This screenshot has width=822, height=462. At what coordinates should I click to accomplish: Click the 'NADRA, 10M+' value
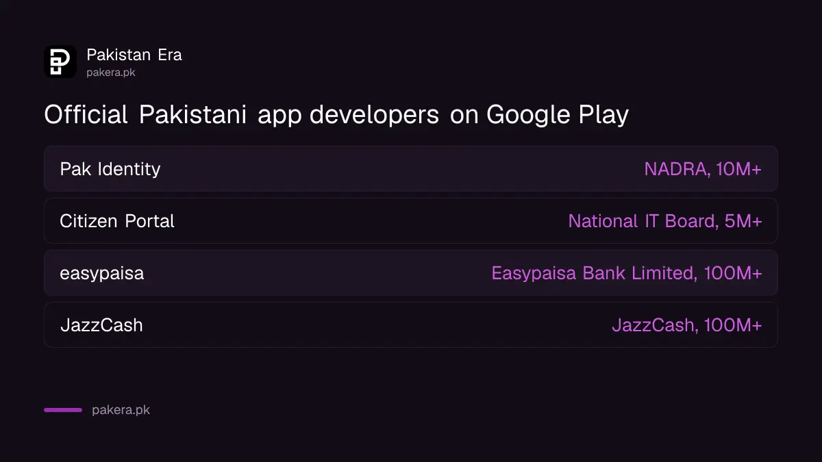point(703,169)
